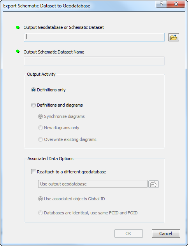Pick the New diagrams only option
The height and width of the screenshot is (246, 188).
click(x=40, y=128)
